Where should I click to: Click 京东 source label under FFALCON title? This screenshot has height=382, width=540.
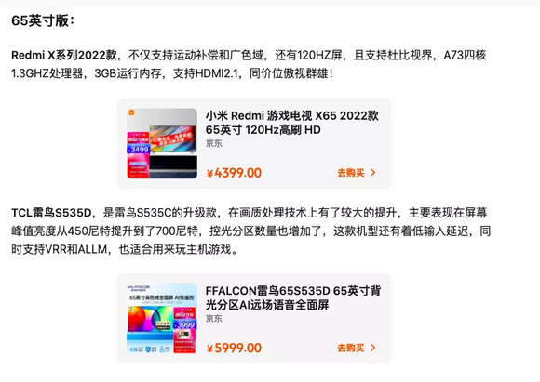click(214, 319)
